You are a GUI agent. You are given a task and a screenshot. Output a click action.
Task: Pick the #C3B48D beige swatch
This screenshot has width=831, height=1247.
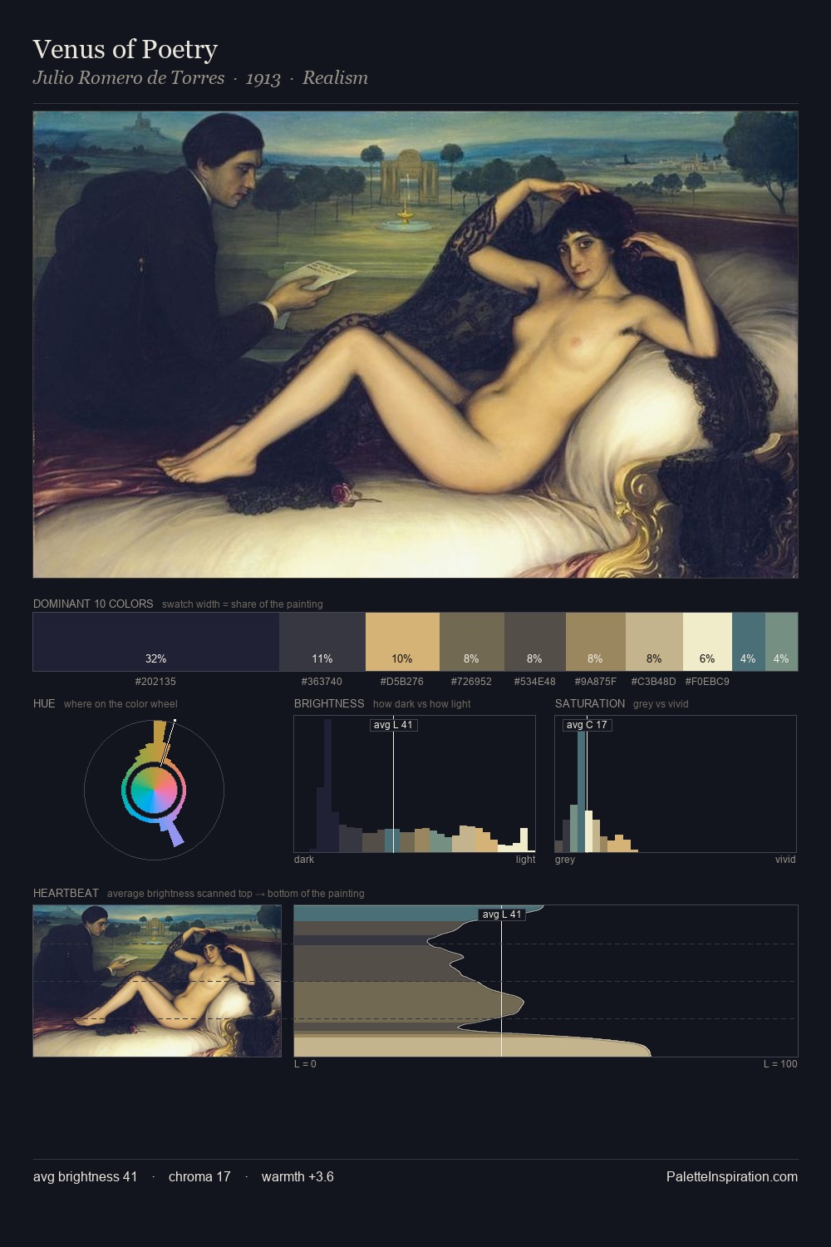click(654, 642)
